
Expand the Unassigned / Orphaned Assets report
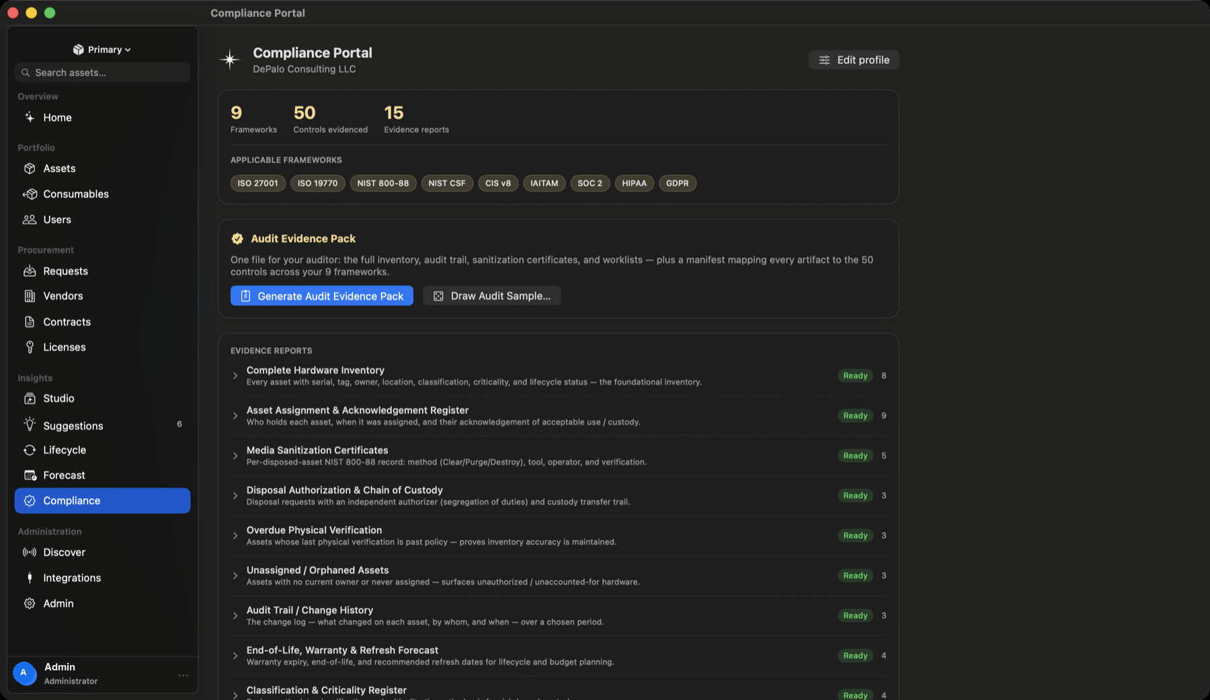235,576
